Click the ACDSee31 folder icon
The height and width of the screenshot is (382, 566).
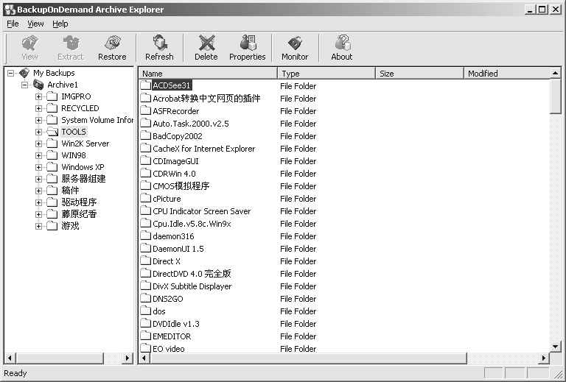[x=145, y=85]
